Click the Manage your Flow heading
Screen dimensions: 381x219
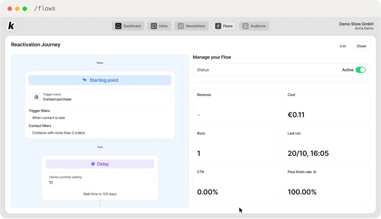pos(212,57)
